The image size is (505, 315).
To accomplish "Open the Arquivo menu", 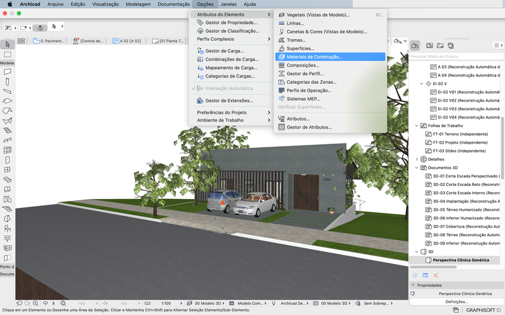I will [x=56, y=4].
